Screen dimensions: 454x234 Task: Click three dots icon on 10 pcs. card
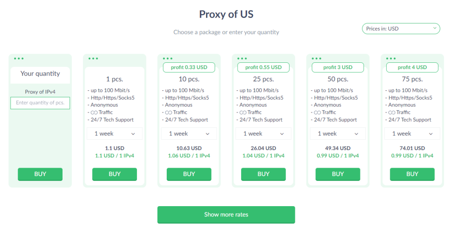coord(168,58)
